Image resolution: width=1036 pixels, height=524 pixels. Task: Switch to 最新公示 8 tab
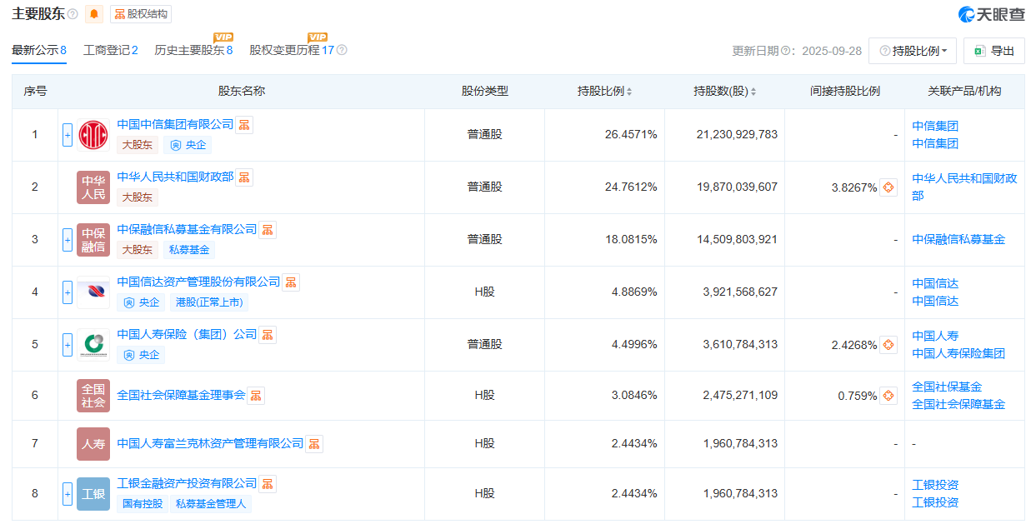pyautogui.click(x=39, y=50)
